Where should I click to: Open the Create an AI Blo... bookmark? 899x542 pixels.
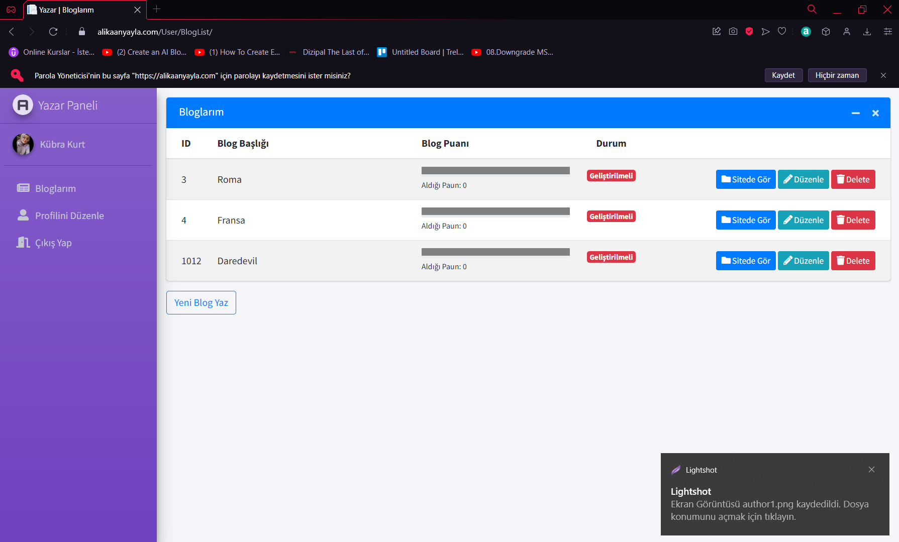tap(145, 52)
